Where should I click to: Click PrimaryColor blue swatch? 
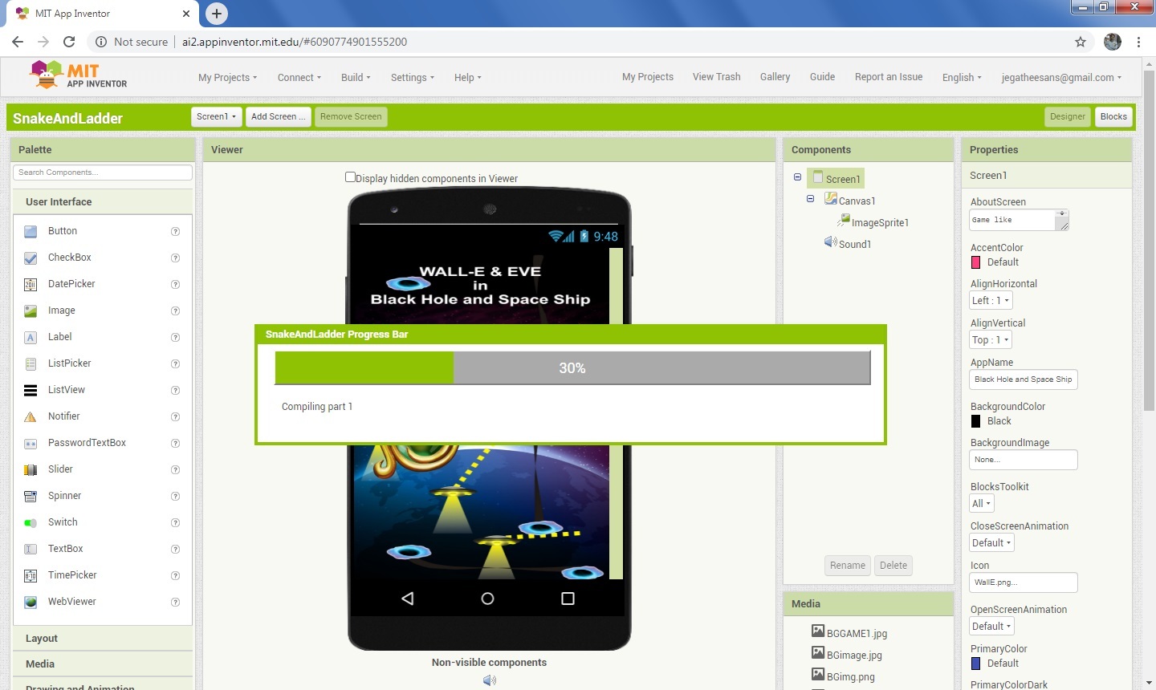coord(976,664)
